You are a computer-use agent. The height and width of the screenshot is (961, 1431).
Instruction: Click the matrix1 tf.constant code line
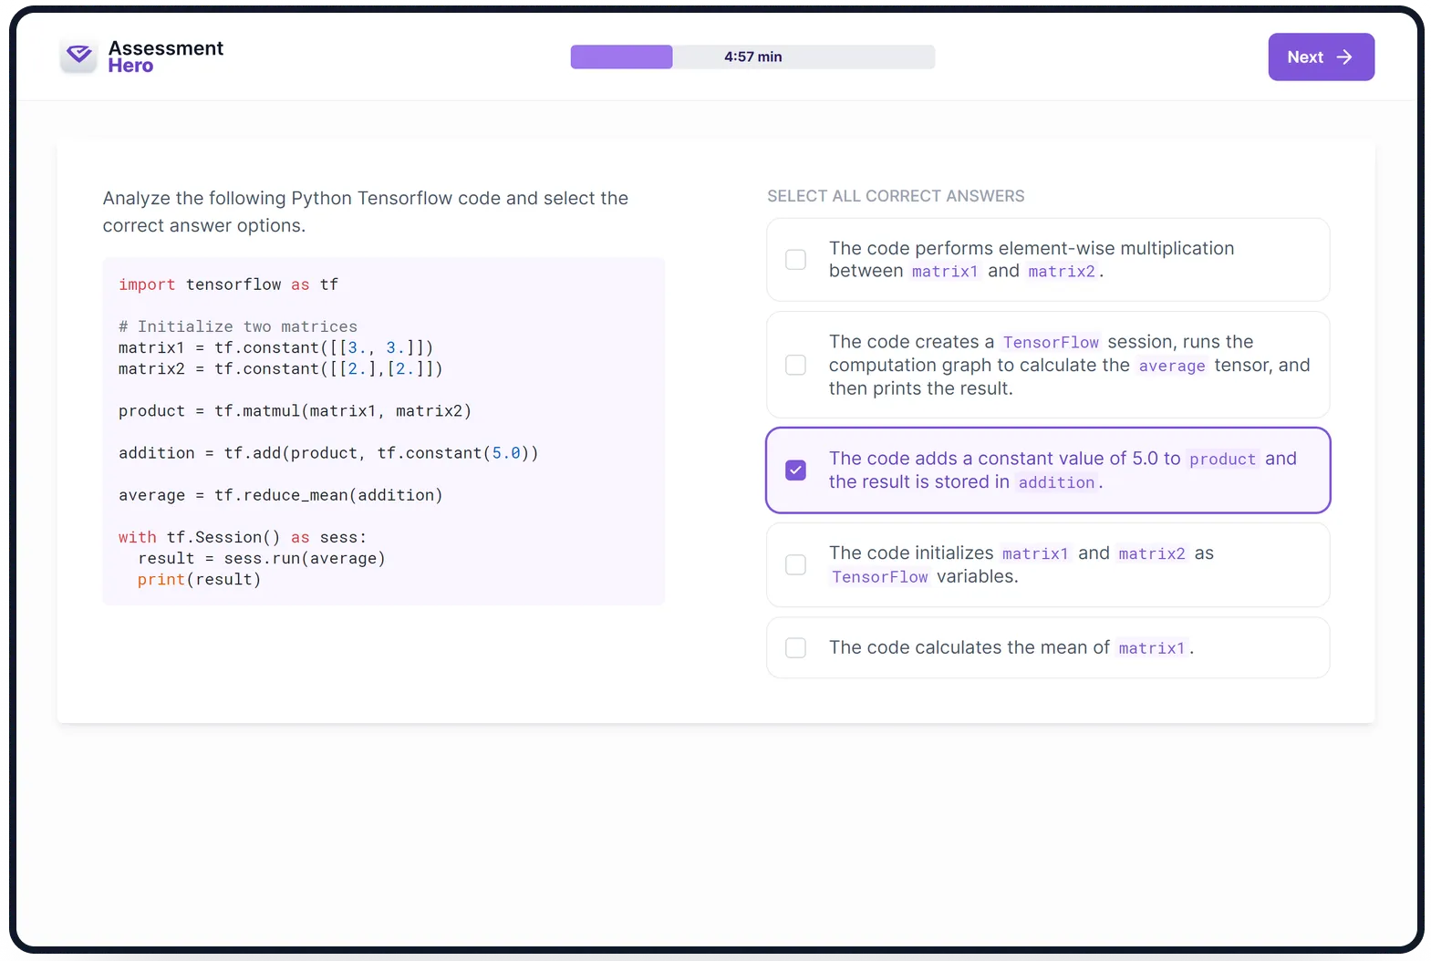click(x=275, y=347)
